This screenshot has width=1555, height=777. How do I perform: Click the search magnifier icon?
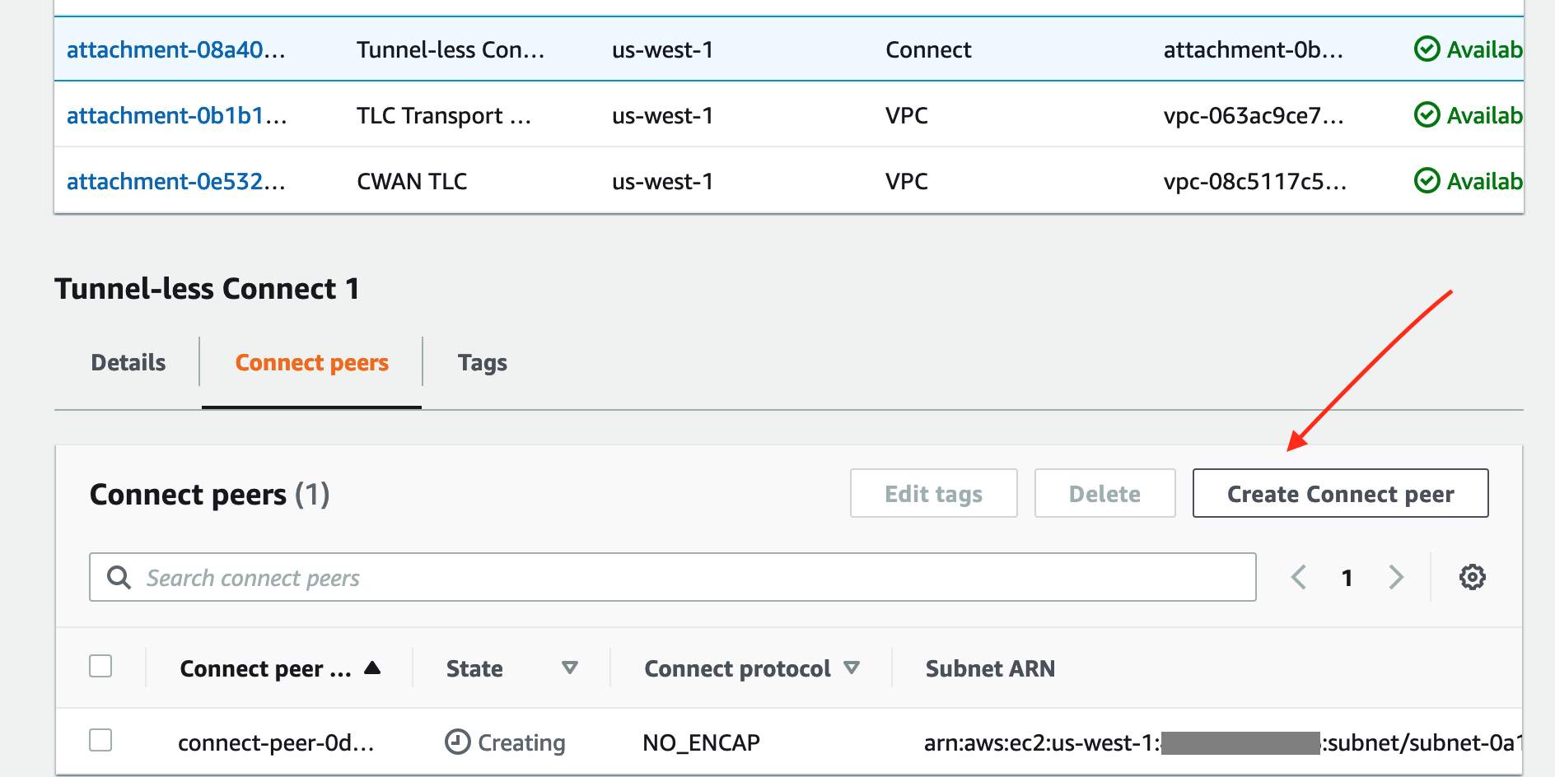[119, 577]
